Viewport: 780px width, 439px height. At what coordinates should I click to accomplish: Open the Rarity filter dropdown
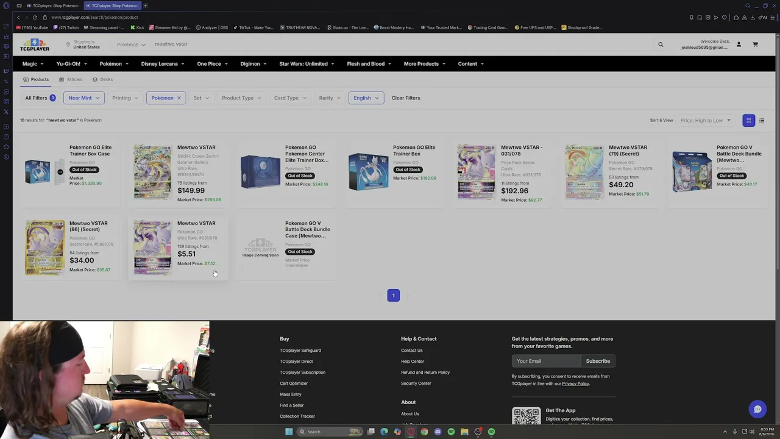[330, 98]
